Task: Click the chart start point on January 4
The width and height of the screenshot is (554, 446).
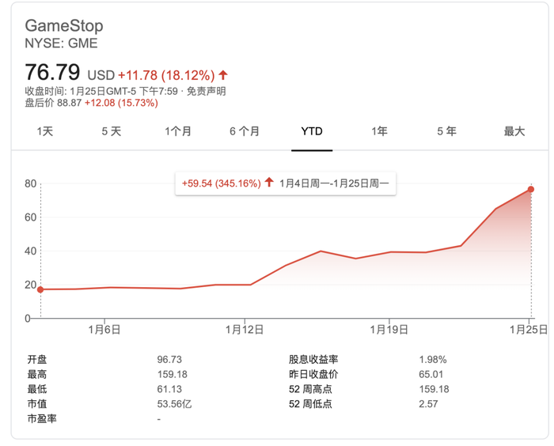Action: click(40, 289)
